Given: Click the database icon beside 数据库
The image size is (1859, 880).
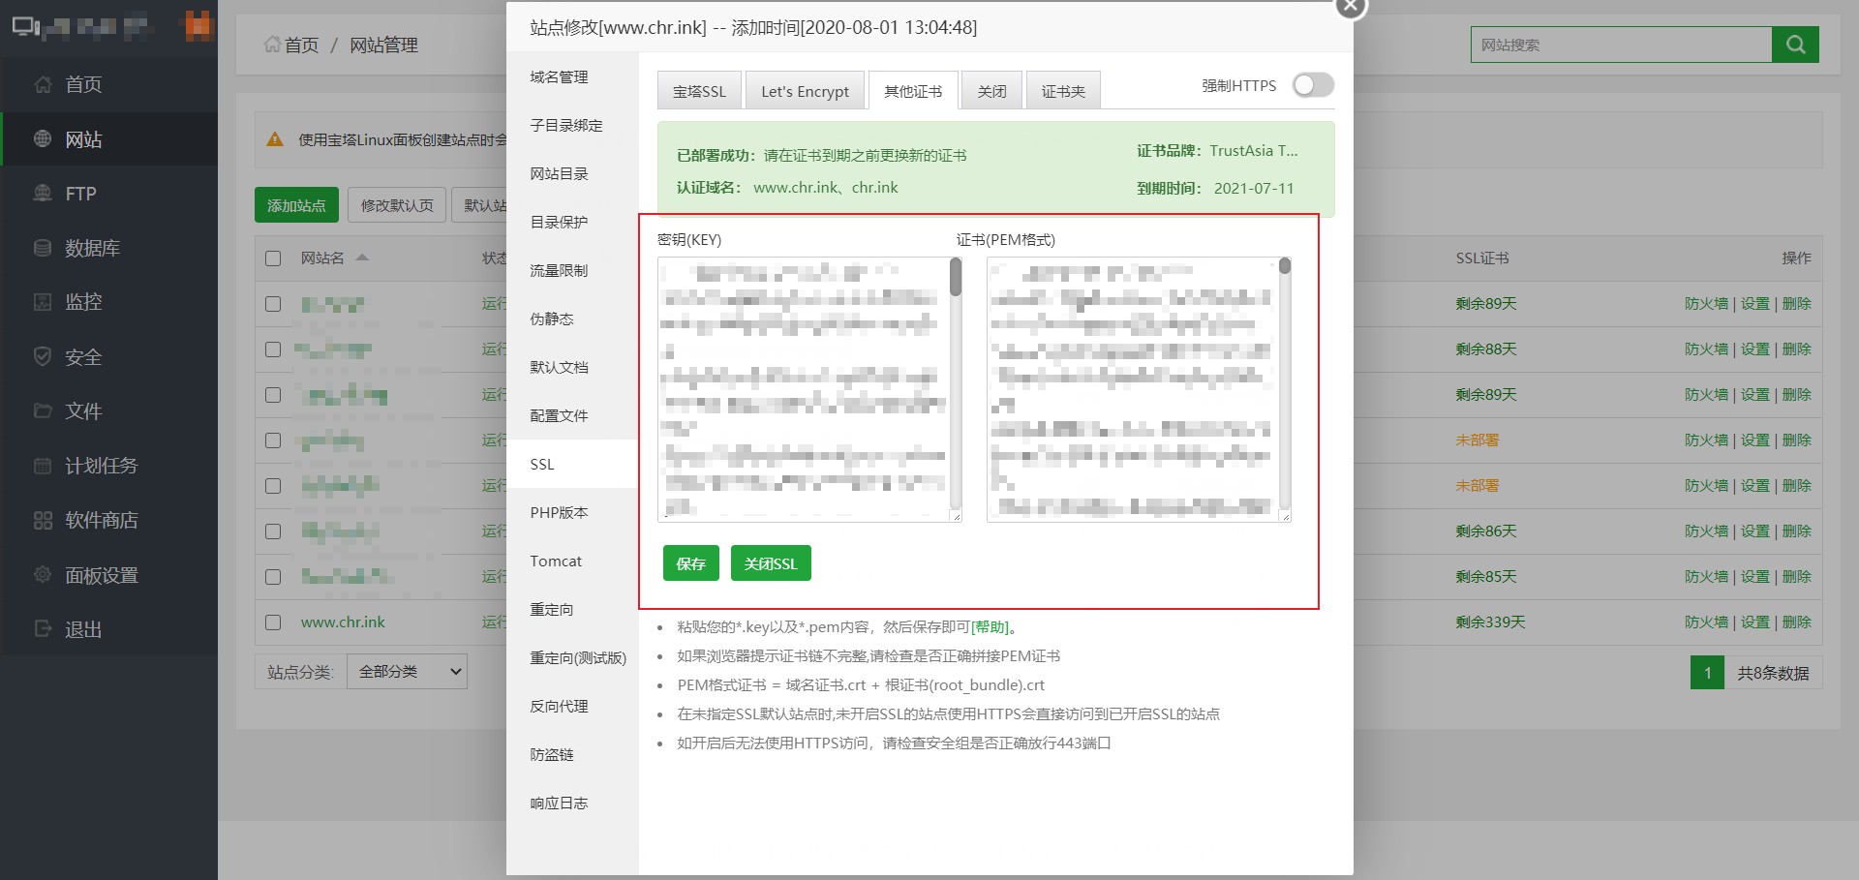Looking at the screenshot, I should (43, 248).
